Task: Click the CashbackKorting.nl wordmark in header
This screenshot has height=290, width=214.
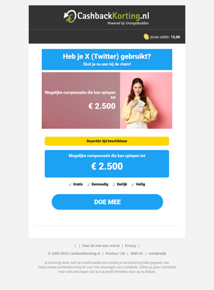Action: pos(113,16)
